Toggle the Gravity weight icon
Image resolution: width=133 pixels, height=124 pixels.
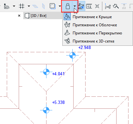click(x=67, y=6)
